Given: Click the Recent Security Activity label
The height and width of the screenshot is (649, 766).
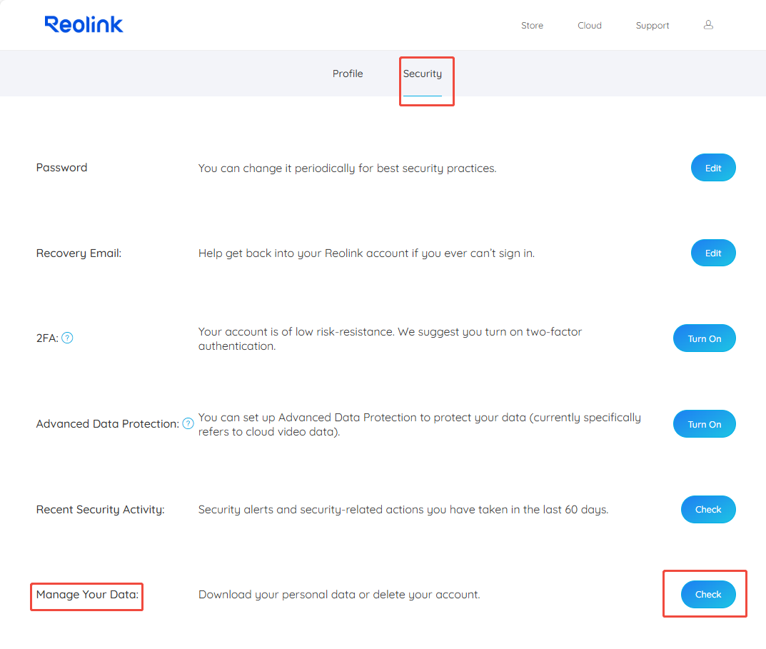Looking at the screenshot, I should coord(100,510).
